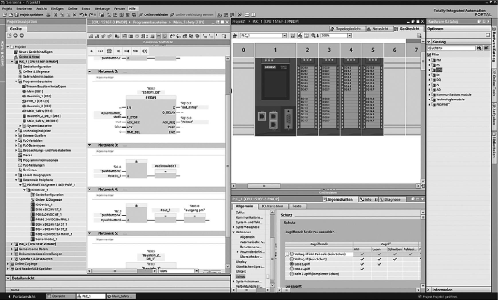
Task: Open Safety Administration in project tree
Action: pyautogui.click(x=38, y=77)
